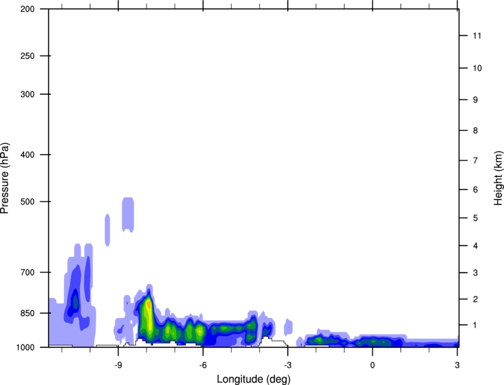Image resolution: width=504 pixels, height=385 pixels.
Task: Pick the 6 km height label
Action: click(476, 190)
